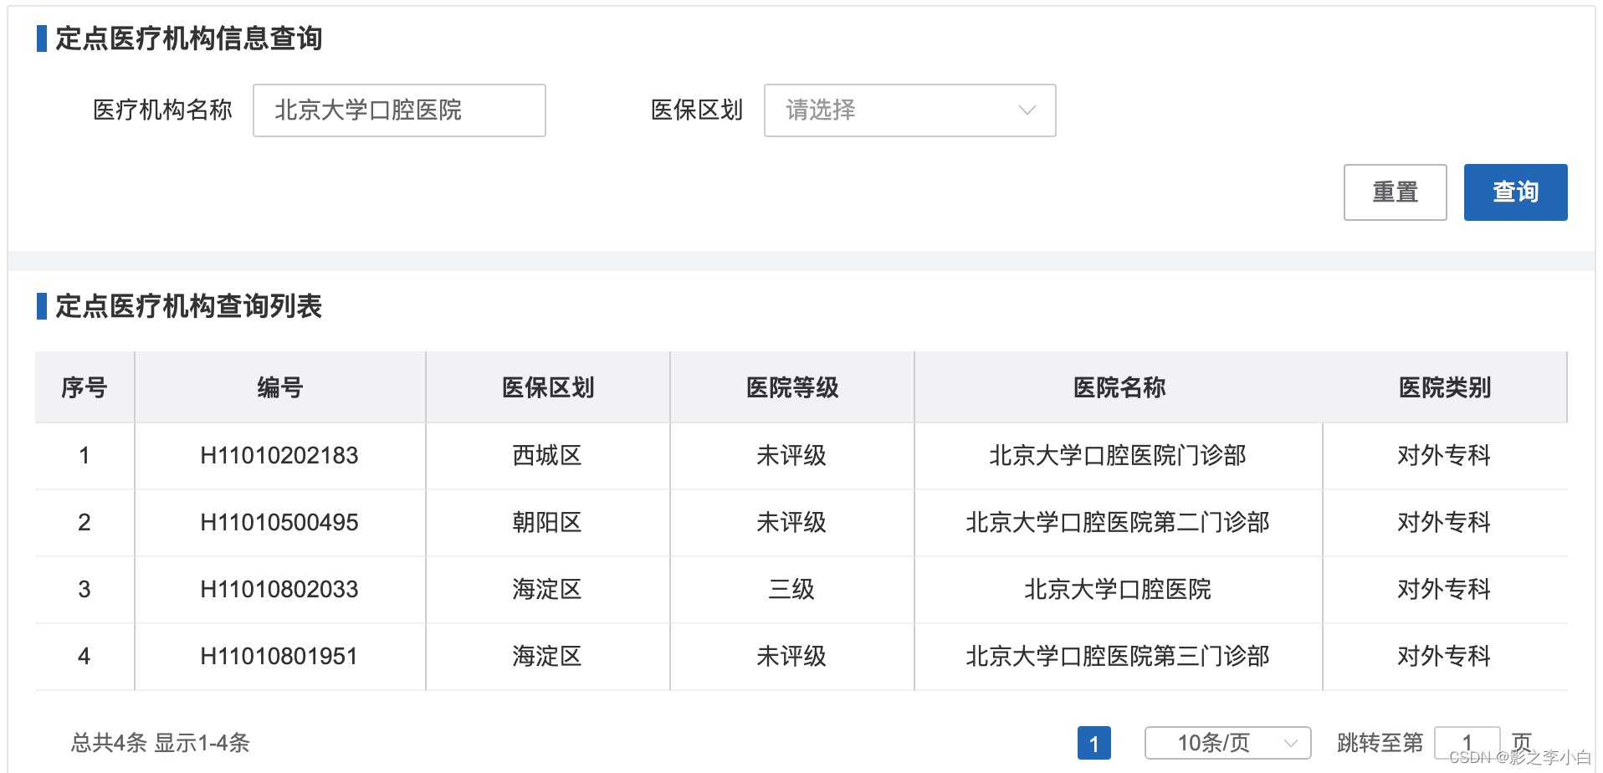
Task: Click the 跳转至第 page number input
Action: click(1467, 743)
